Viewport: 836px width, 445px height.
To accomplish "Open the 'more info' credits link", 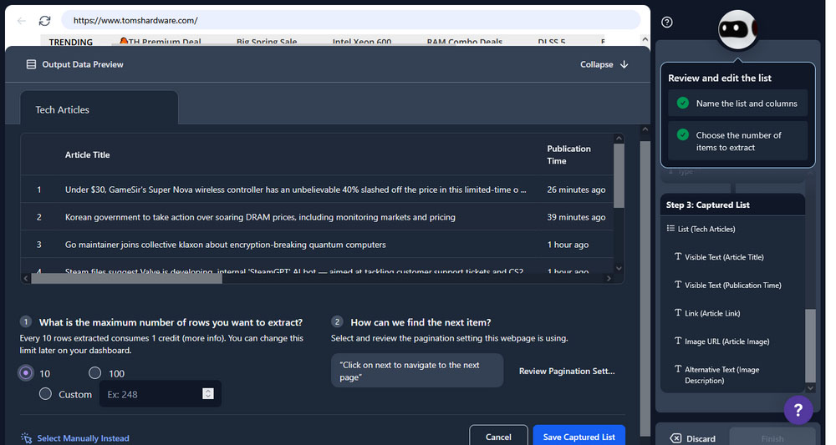I will 204,338.
